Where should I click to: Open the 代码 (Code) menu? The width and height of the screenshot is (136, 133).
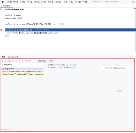click(x=37, y=2)
